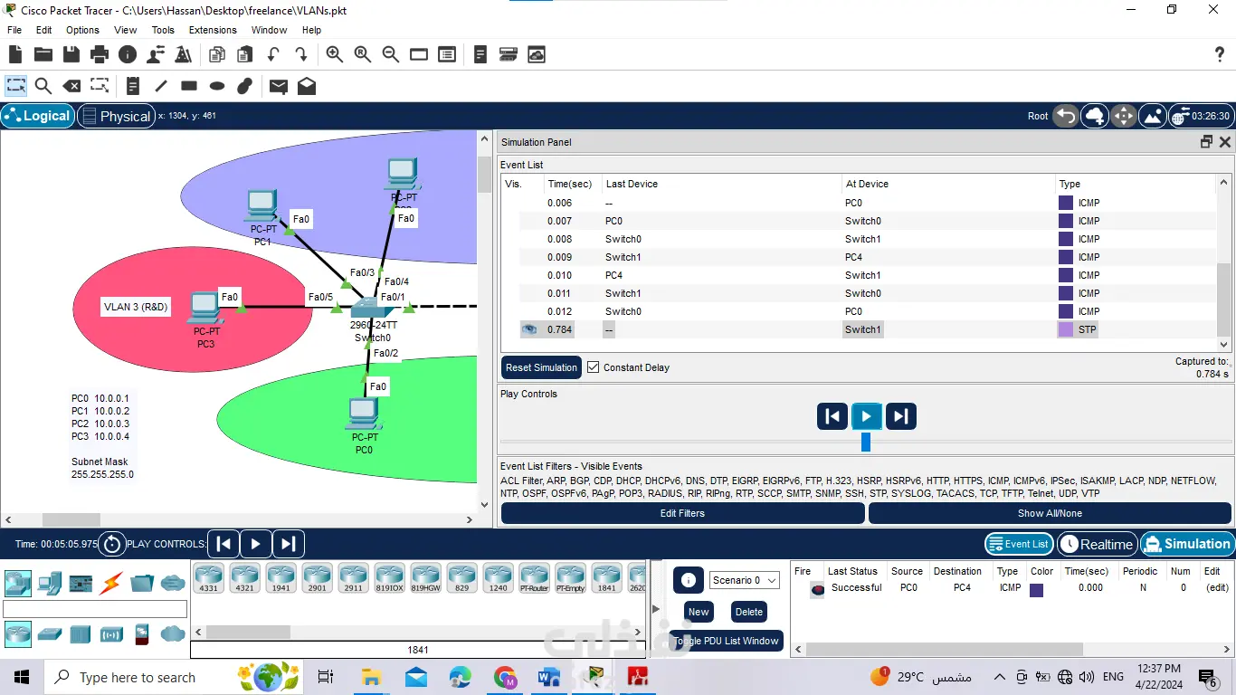The height and width of the screenshot is (695, 1236).
Task: Click the STP event color swatch
Action: 1065,329
